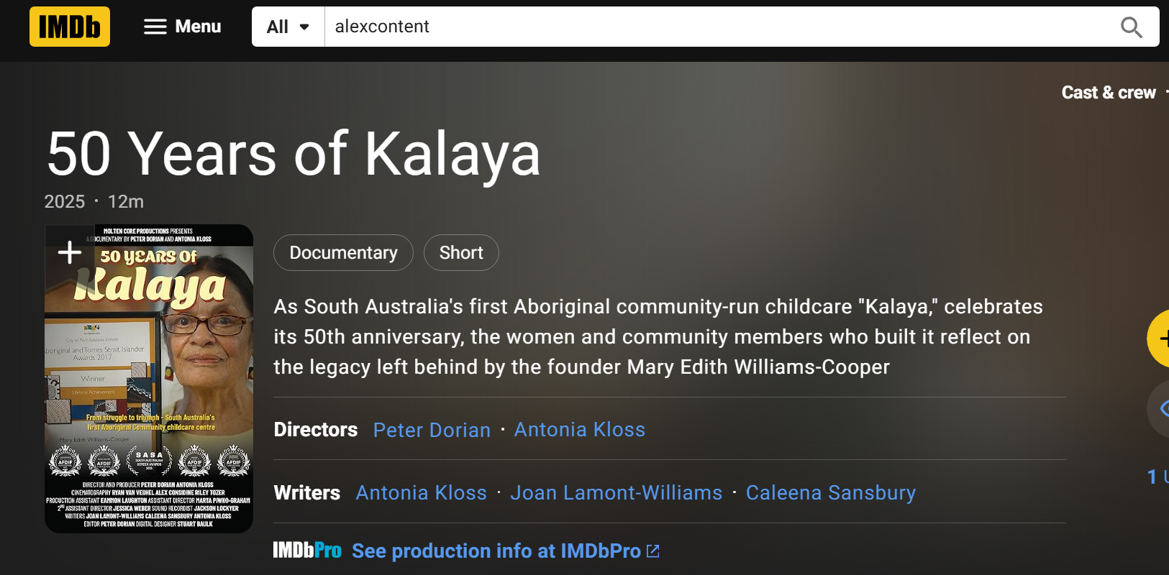The height and width of the screenshot is (575, 1169).
Task: Open writer Antonia Kloss's page
Action: [x=422, y=493]
